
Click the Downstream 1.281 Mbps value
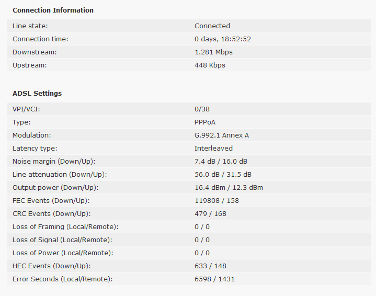213,52
